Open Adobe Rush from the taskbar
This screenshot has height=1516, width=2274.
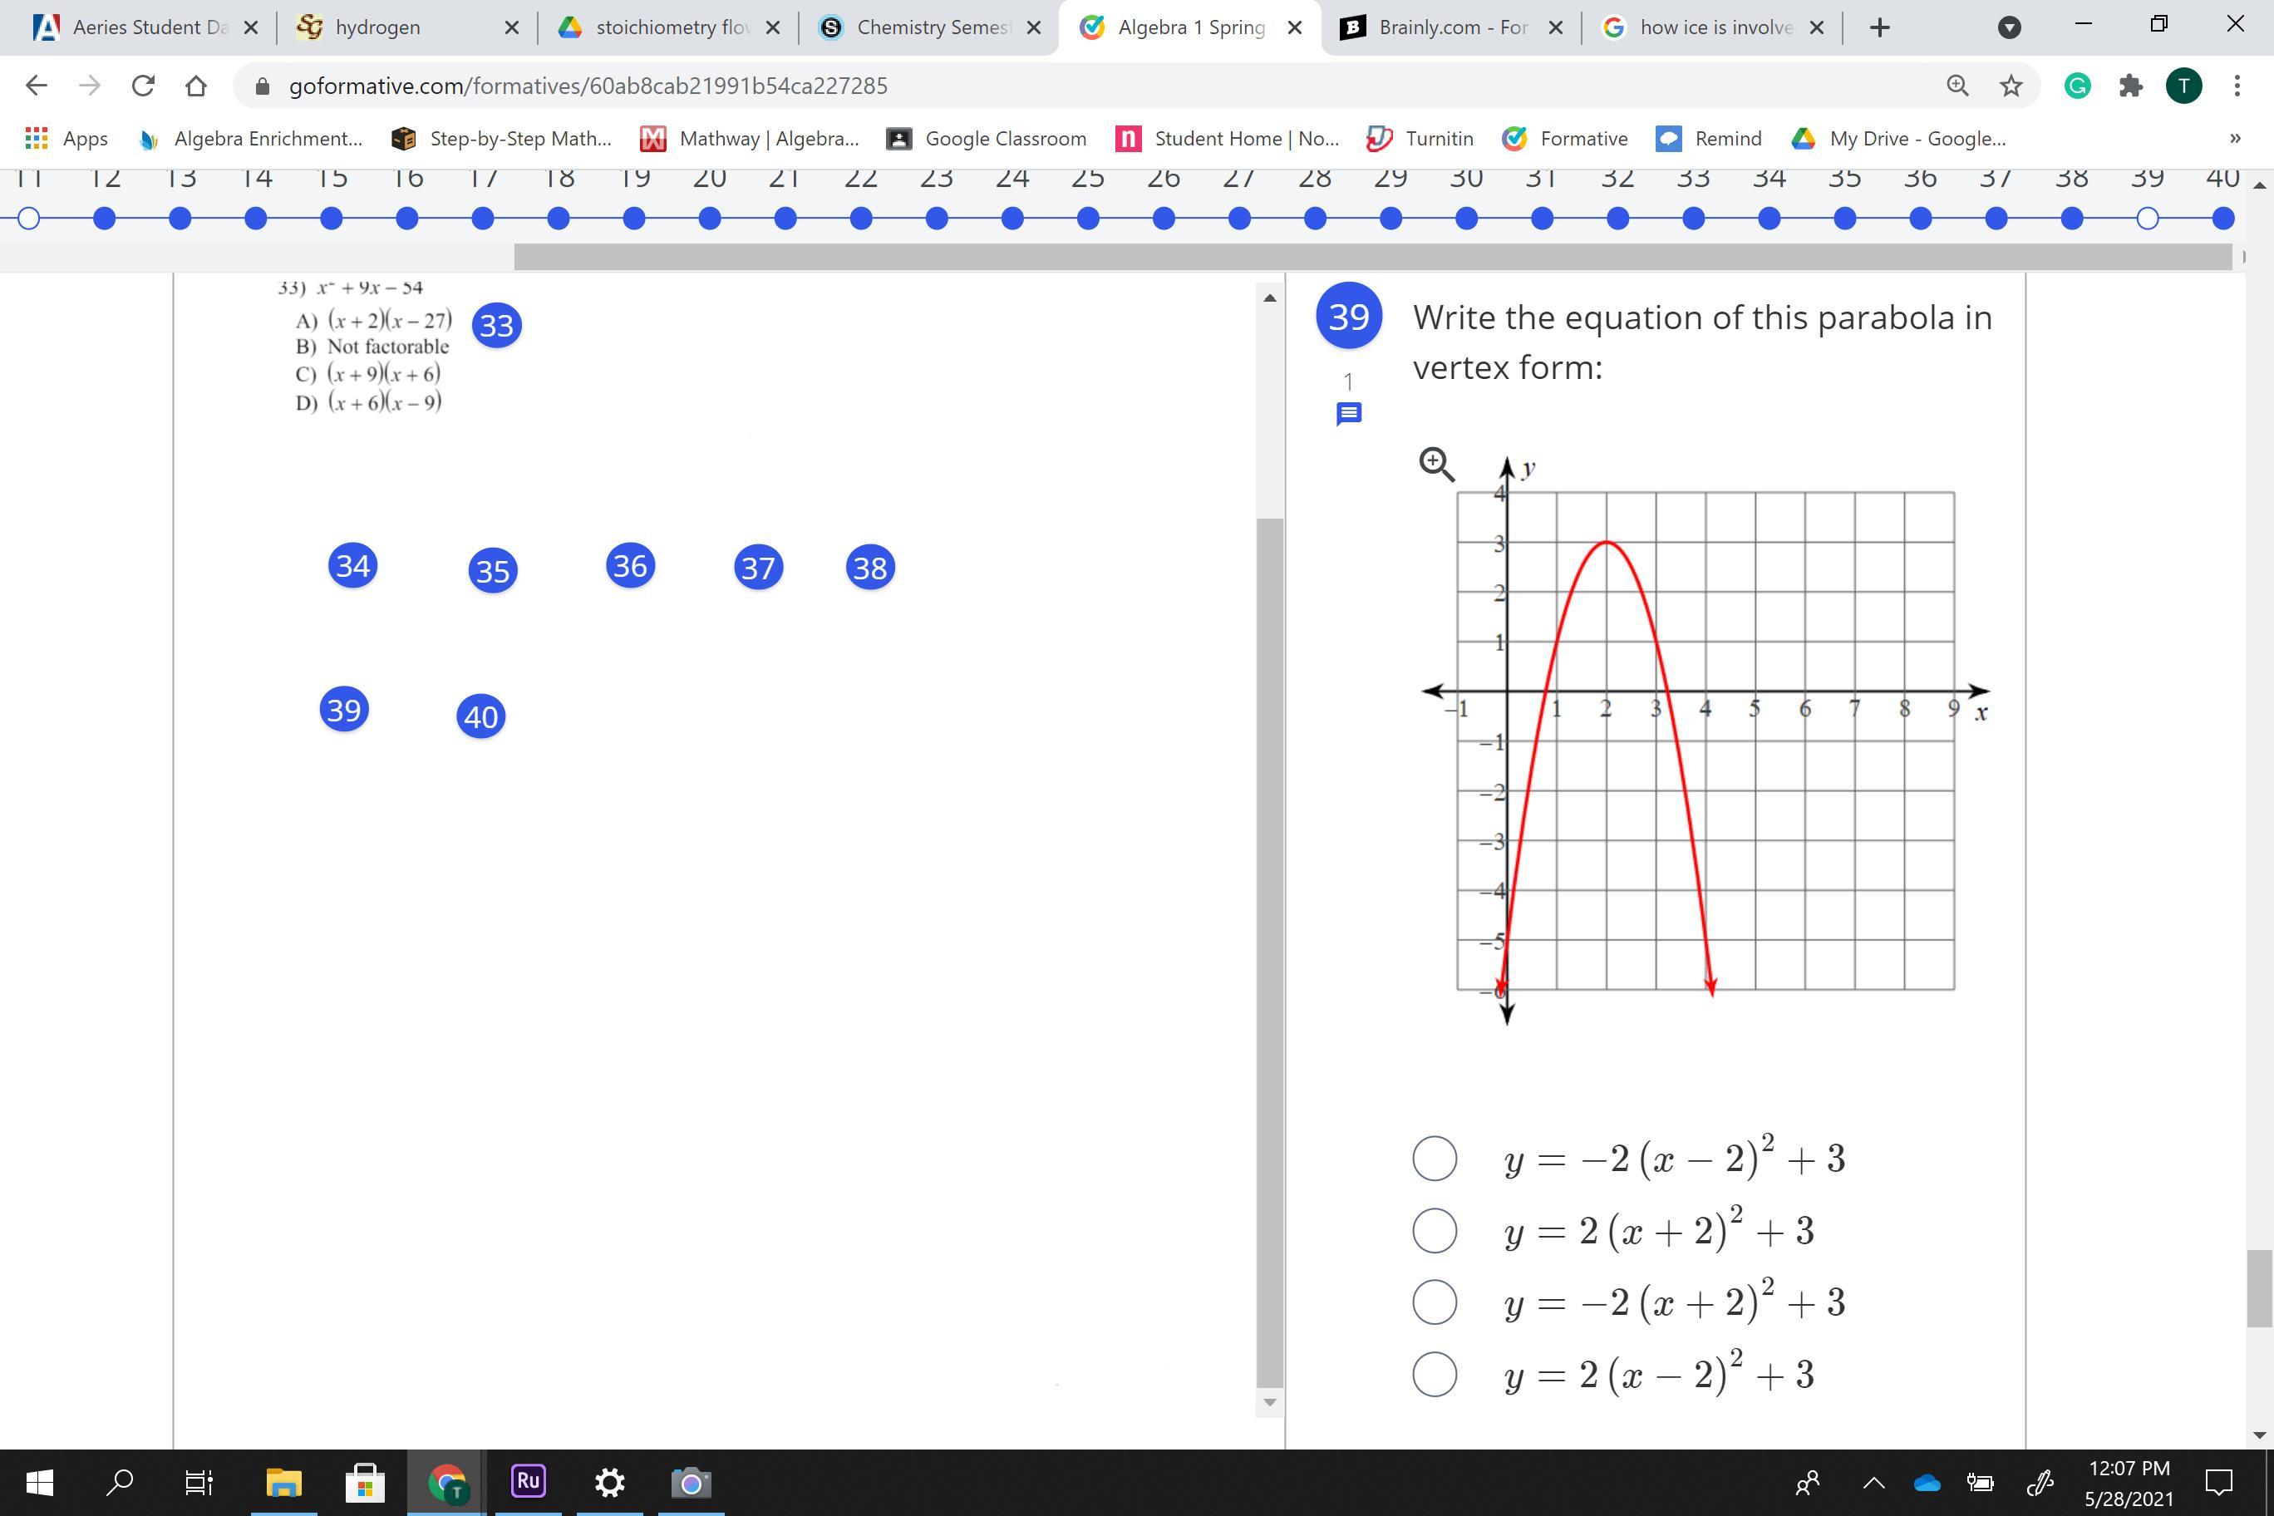point(528,1481)
